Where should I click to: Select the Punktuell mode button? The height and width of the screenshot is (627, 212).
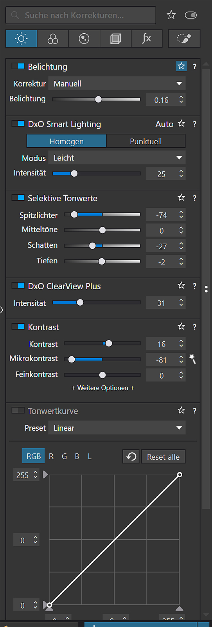tap(146, 141)
